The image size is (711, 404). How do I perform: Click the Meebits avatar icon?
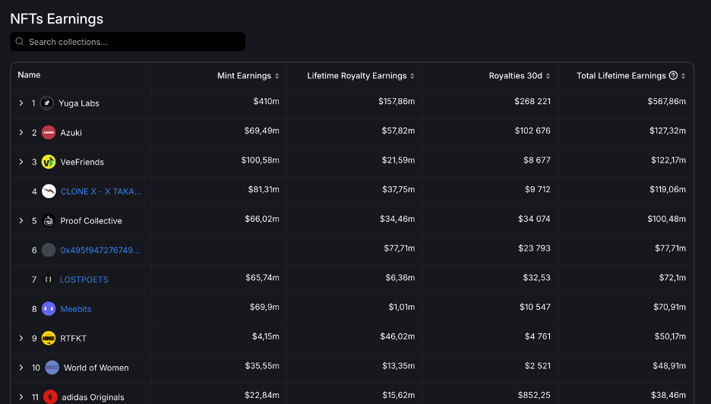(49, 309)
